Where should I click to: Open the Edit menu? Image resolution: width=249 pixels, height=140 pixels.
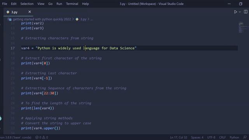(x=14, y=4)
